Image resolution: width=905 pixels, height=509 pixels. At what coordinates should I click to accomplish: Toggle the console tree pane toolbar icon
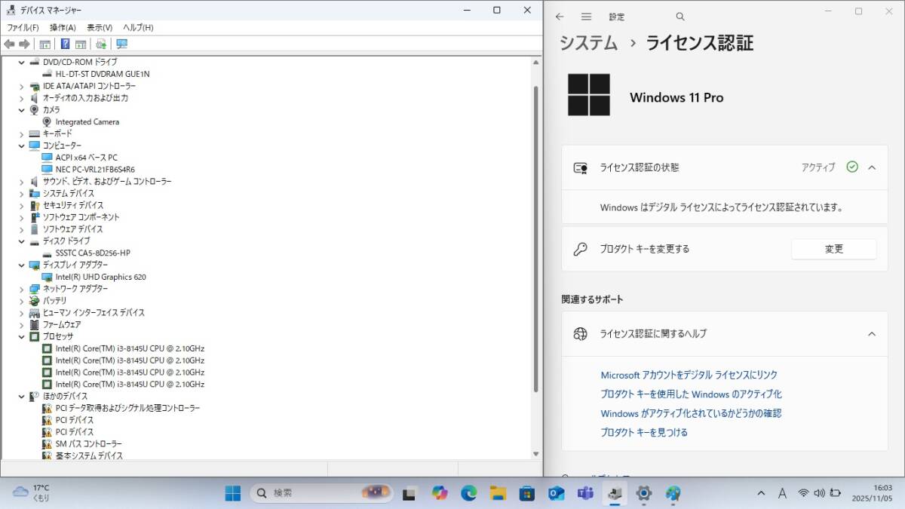[x=44, y=44]
